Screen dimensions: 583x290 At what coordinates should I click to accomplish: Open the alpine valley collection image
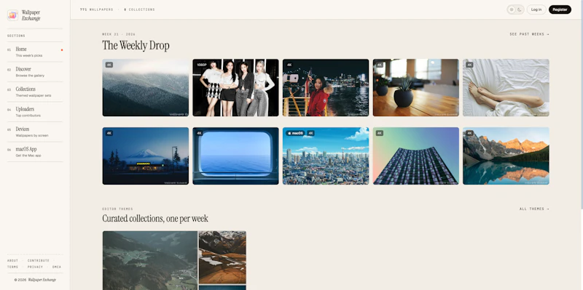click(150, 260)
